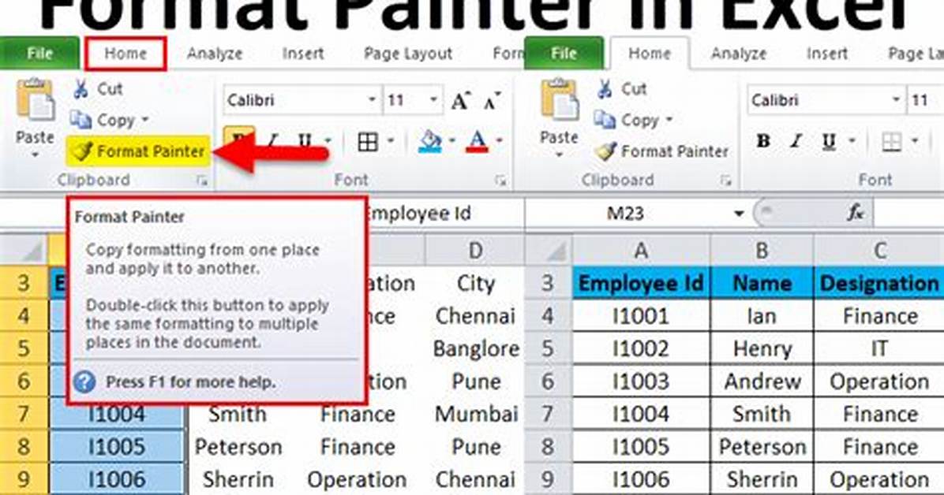944x495 pixels.
Task: Click the blue Designation header cell
Action: point(879,283)
